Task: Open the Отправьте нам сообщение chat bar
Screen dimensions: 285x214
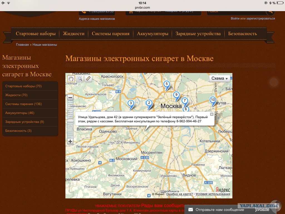Action: coord(220,210)
